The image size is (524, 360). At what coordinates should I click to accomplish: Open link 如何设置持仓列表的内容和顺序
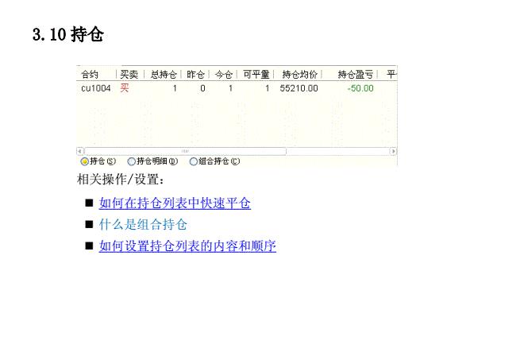tap(187, 246)
